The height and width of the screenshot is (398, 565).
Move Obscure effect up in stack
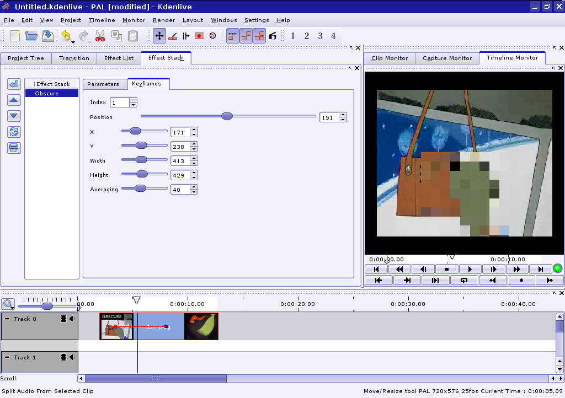pyautogui.click(x=14, y=100)
